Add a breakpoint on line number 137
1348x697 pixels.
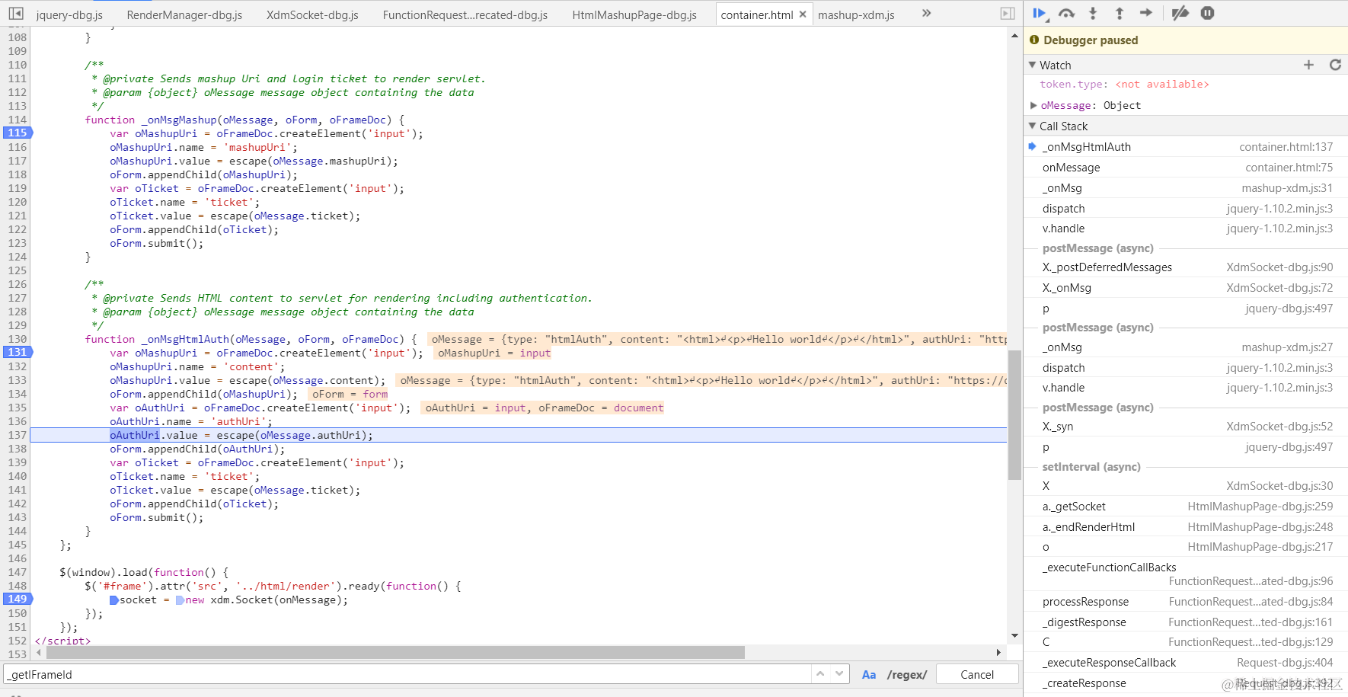(x=17, y=434)
